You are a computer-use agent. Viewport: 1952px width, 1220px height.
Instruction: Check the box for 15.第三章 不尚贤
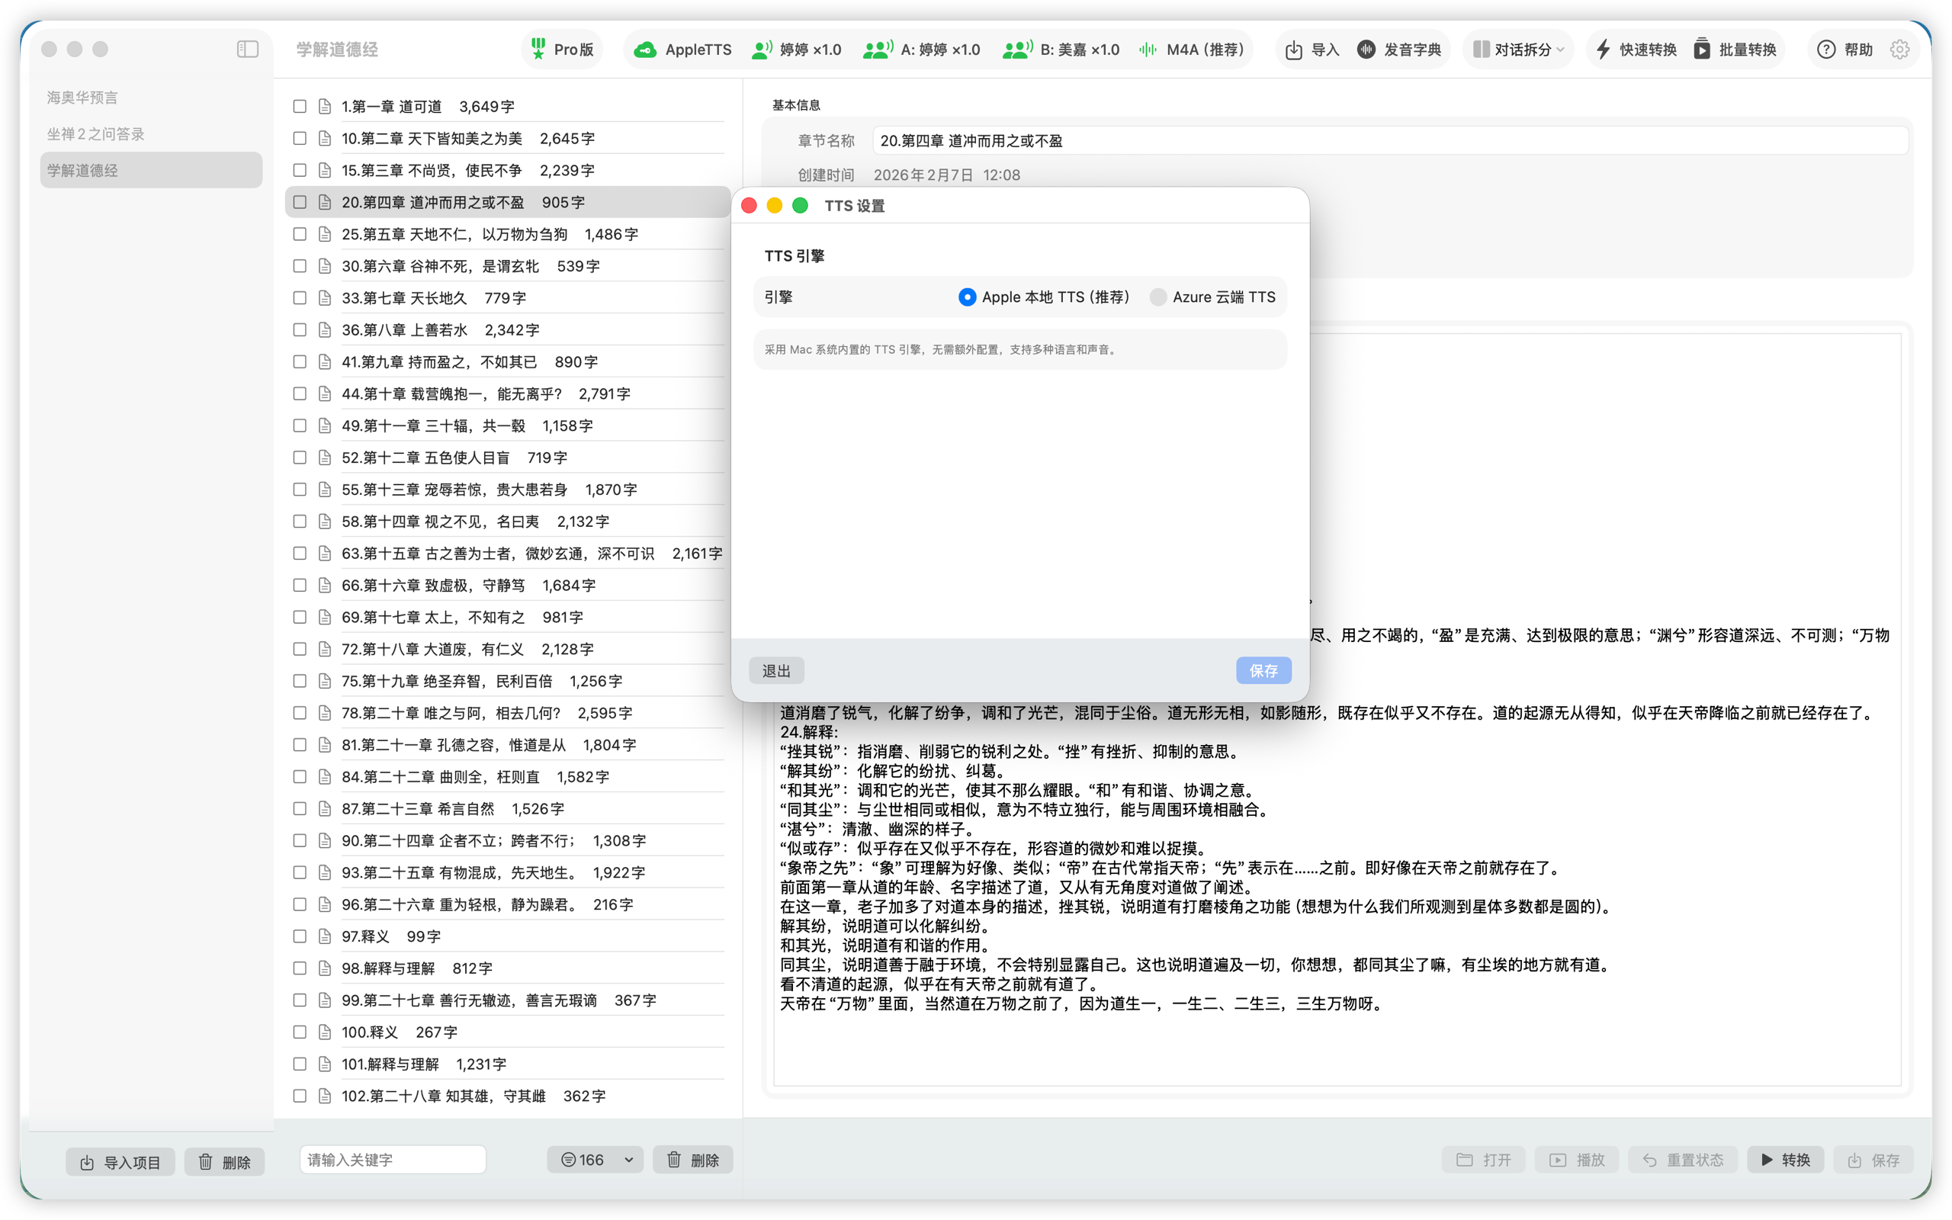point(300,170)
